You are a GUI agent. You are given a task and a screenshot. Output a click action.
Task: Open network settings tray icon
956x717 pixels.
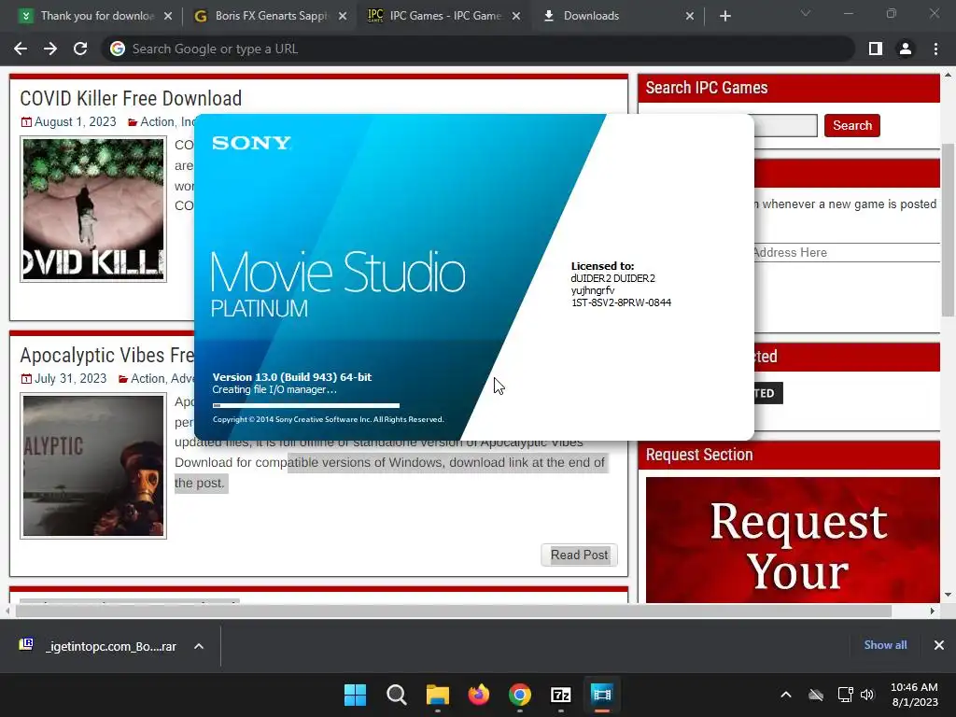(x=845, y=695)
